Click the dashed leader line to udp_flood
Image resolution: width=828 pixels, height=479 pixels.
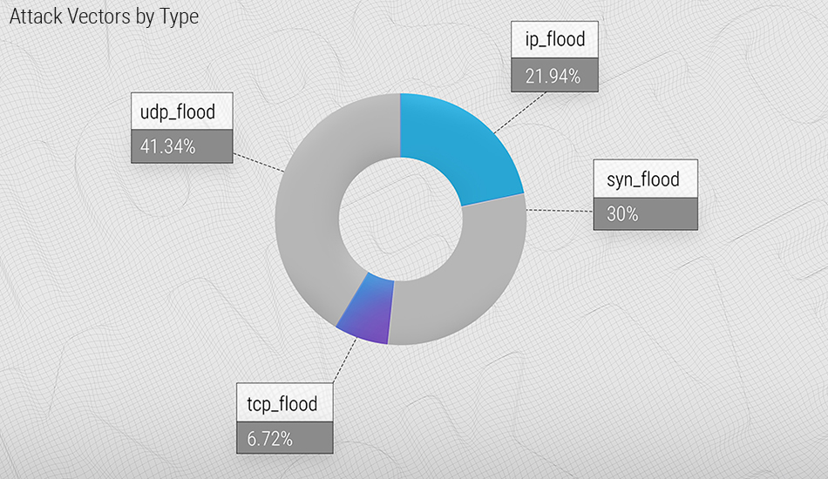pyautogui.click(x=259, y=163)
